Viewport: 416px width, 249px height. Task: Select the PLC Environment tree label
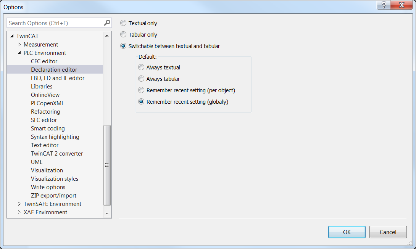[x=45, y=53]
